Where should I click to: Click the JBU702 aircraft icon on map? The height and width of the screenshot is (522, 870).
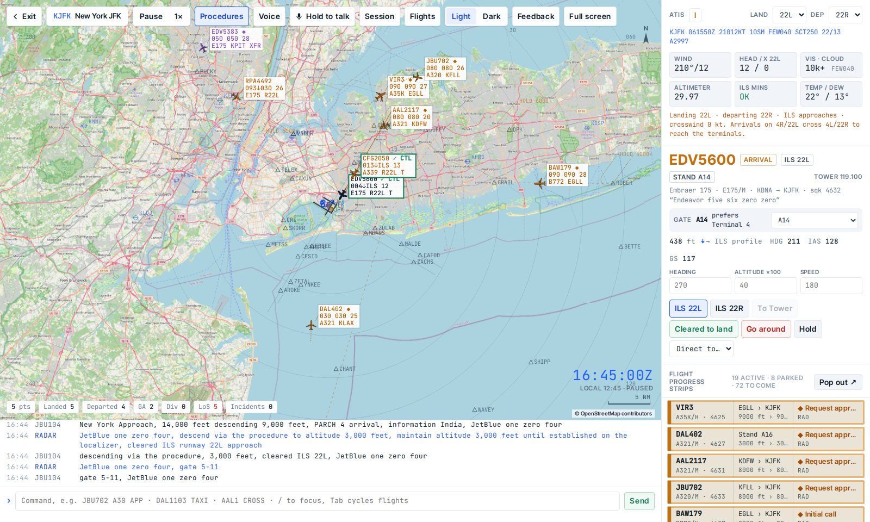(417, 77)
